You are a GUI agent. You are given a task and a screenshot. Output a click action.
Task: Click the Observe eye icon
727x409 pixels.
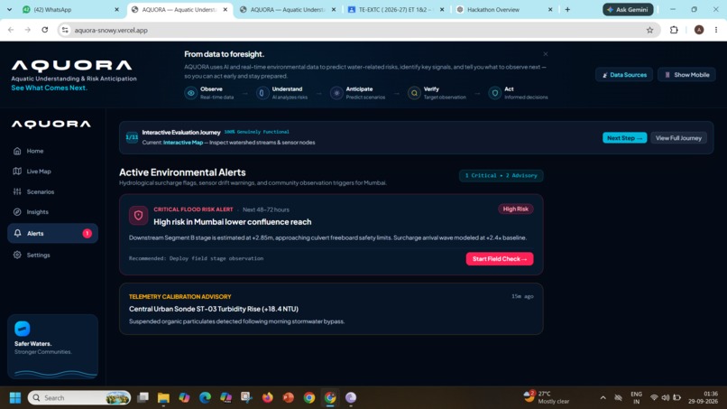[191, 93]
